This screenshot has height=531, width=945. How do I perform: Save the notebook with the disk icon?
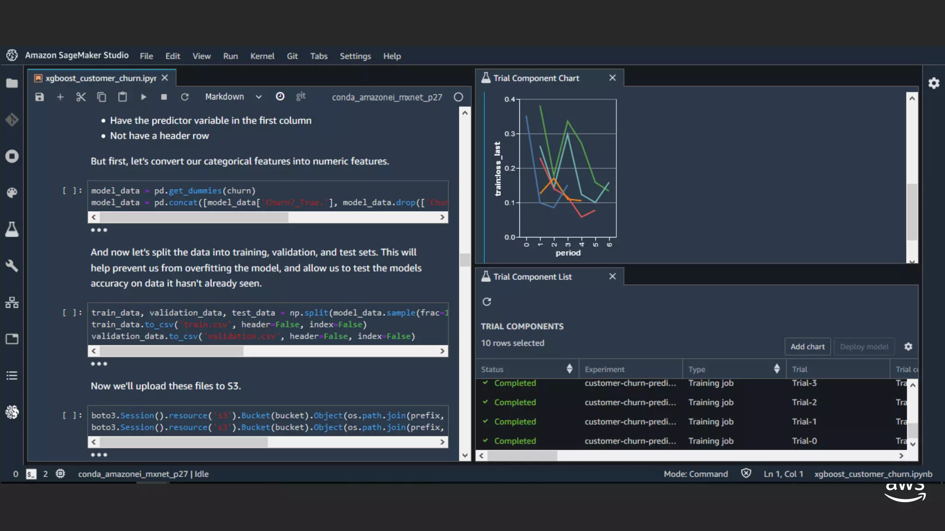coord(40,97)
